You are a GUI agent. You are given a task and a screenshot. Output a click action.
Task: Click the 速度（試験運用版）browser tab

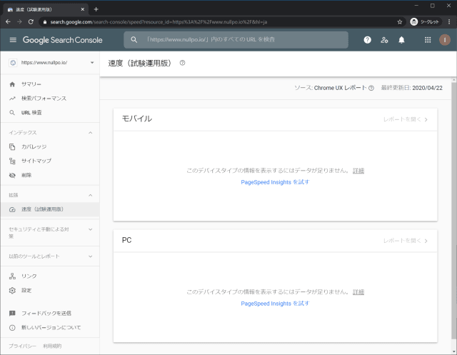tap(45, 9)
